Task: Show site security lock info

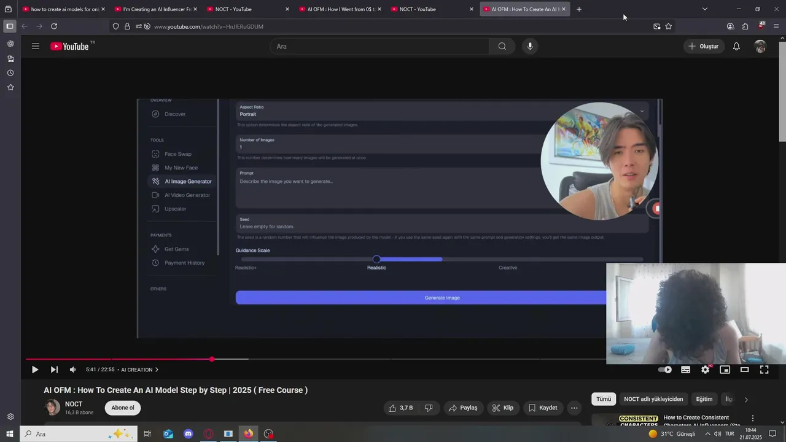Action: 127,26
